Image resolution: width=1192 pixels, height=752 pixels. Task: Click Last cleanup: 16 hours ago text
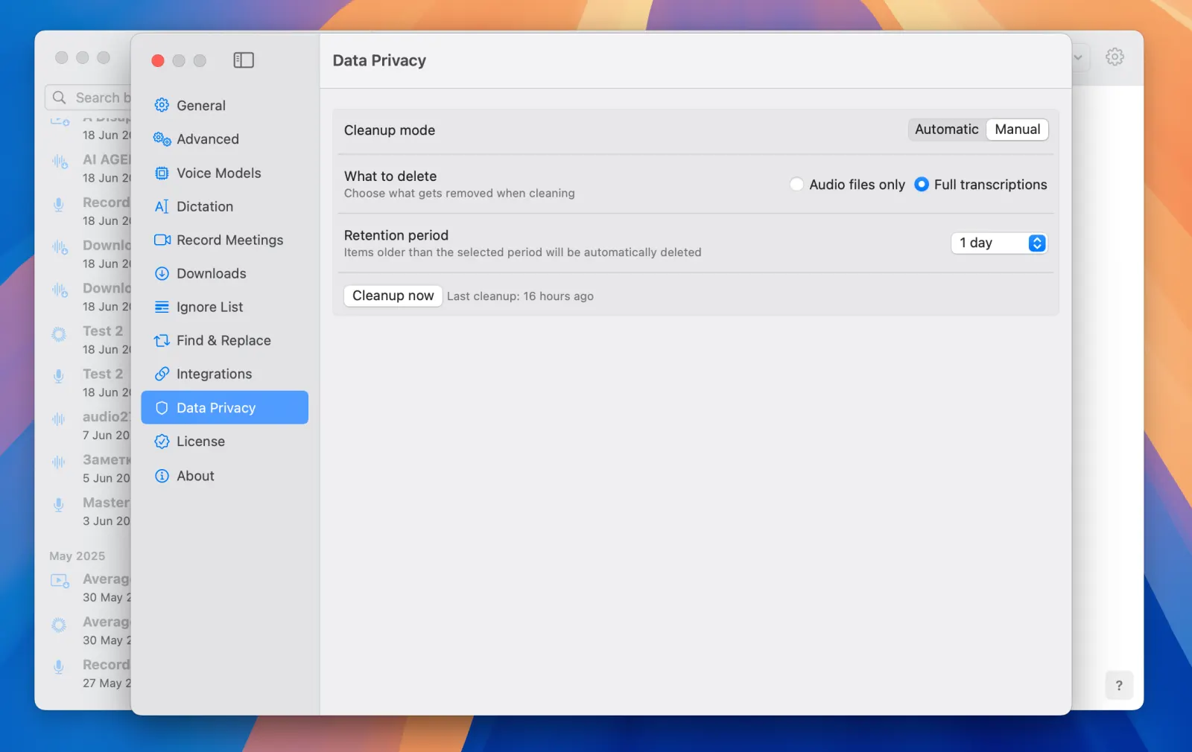[520, 296]
